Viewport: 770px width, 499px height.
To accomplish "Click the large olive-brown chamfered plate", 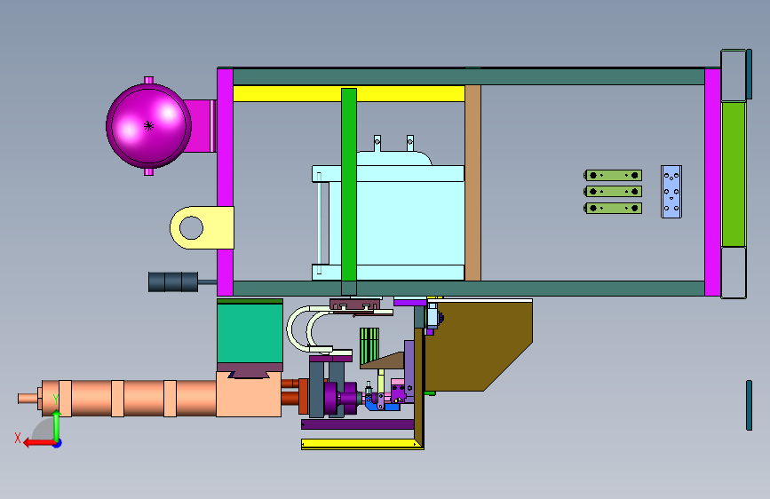I will click(x=479, y=347).
